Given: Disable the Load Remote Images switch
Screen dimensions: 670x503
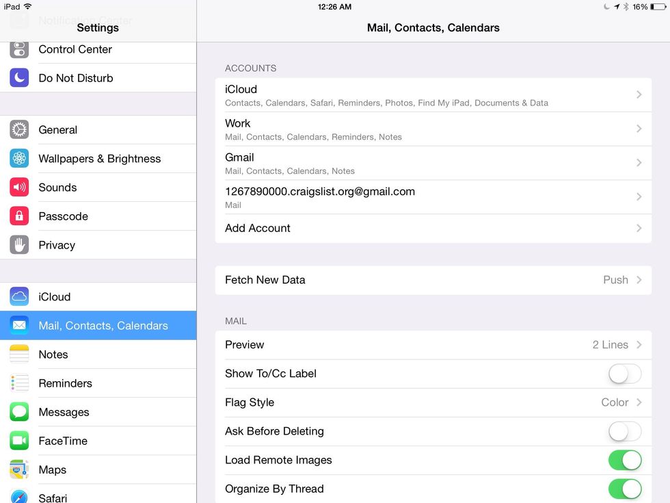Looking at the screenshot, I should point(624,460).
